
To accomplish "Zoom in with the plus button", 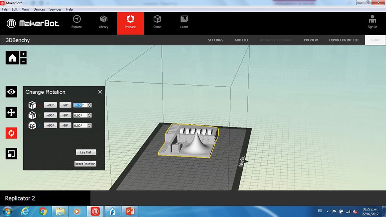I will (x=24, y=54).
